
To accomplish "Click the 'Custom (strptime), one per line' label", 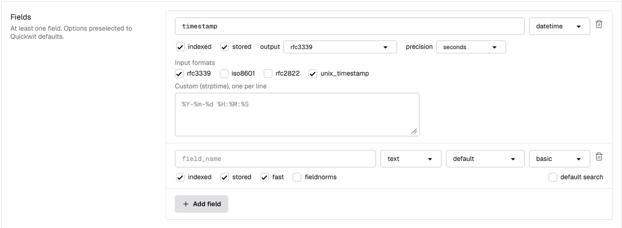I will point(221,86).
